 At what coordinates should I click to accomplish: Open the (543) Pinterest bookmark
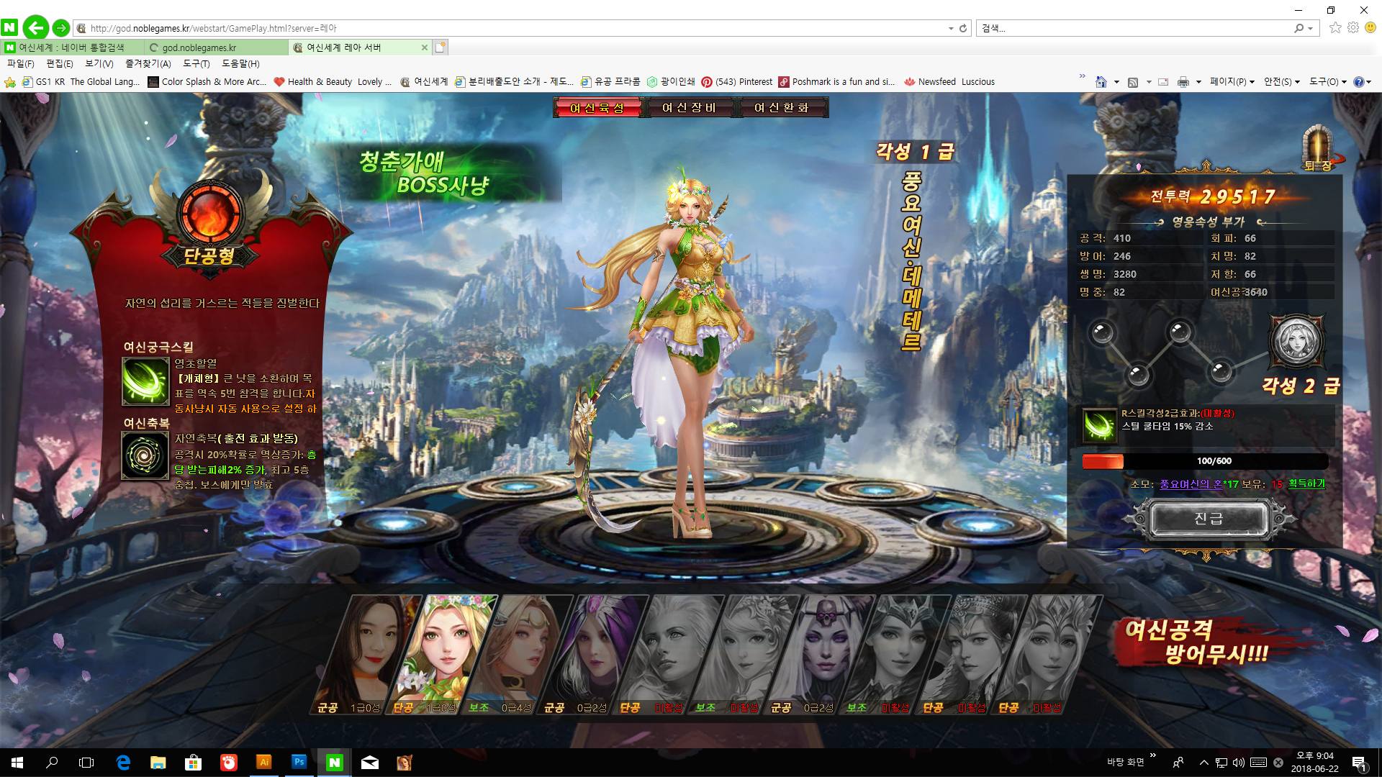tap(736, 82)
